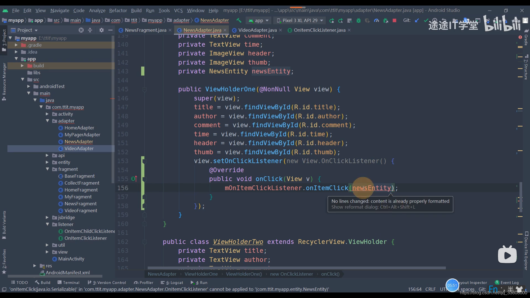Open the VCS menu
This screenshot has width=530, height=298.
[178, 10]
